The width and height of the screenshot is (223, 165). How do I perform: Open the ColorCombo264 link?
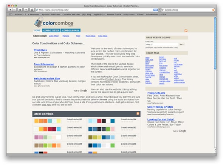coord(129,119)
